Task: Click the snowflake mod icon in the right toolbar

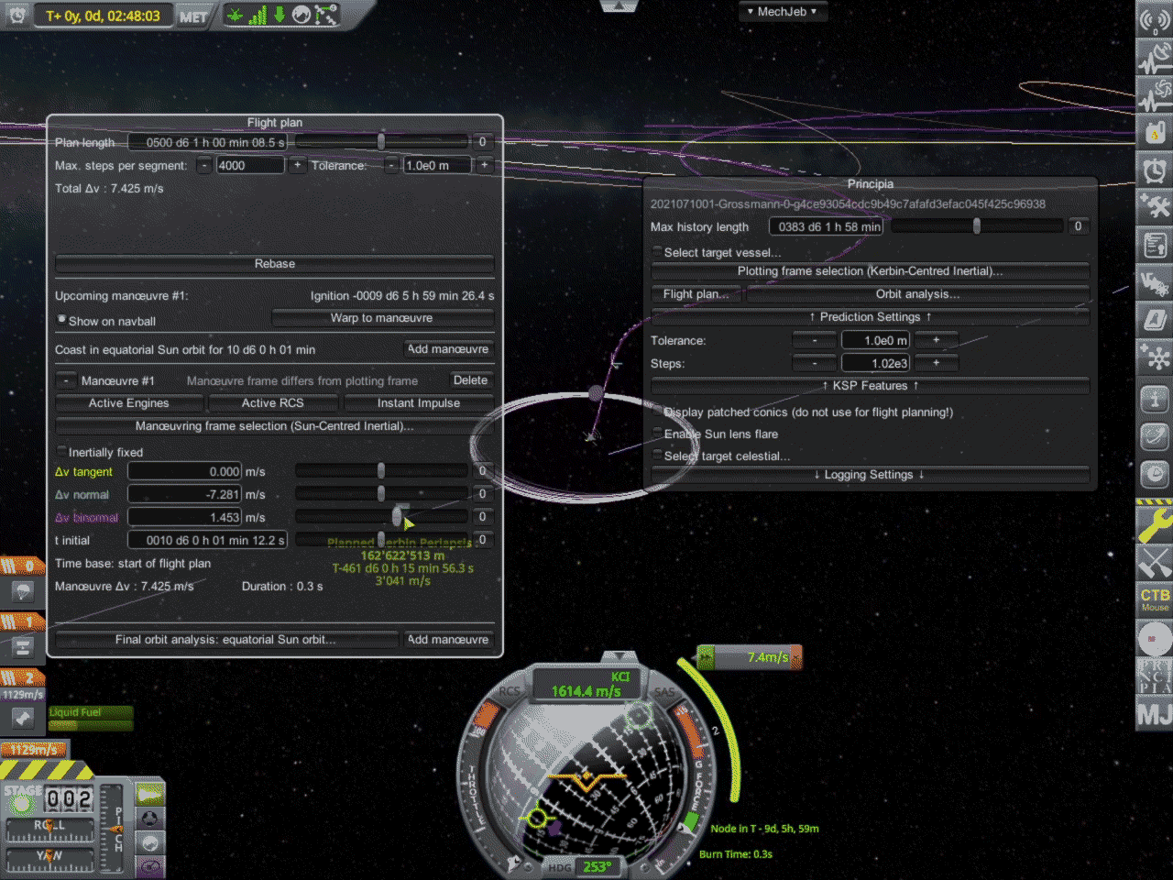Action: [x=1155, y=357]
